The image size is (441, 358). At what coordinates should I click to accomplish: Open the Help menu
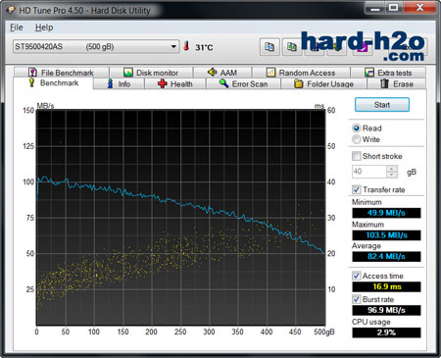(44, 27)
